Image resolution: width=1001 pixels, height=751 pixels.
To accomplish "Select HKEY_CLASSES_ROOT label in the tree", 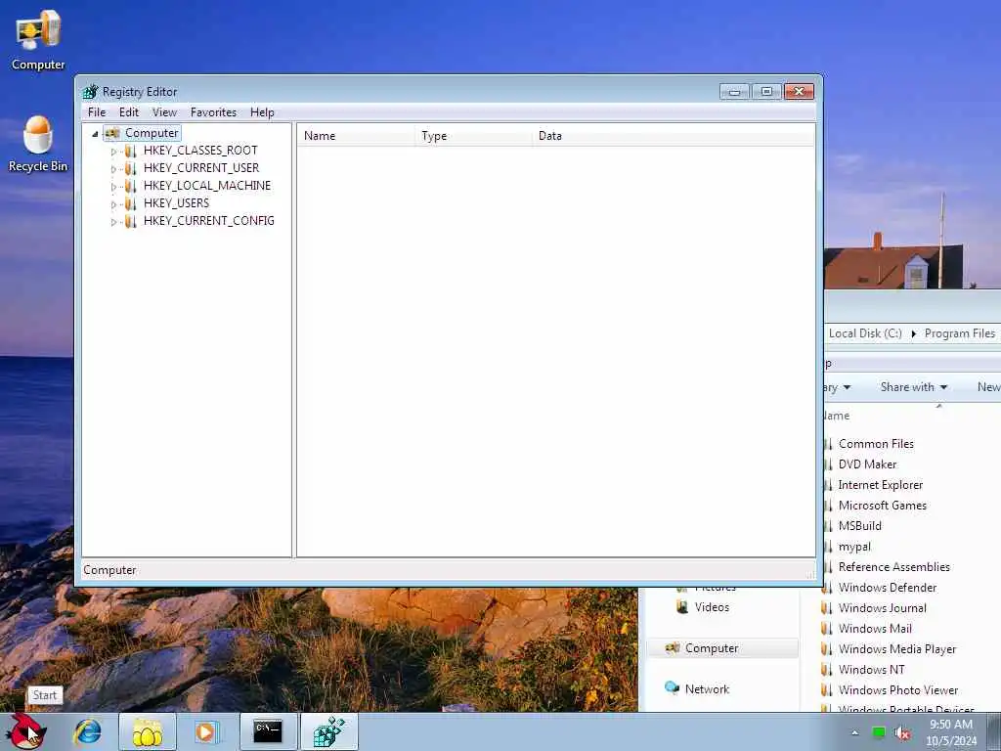I will pyautogui.click(x=200, y=150).
